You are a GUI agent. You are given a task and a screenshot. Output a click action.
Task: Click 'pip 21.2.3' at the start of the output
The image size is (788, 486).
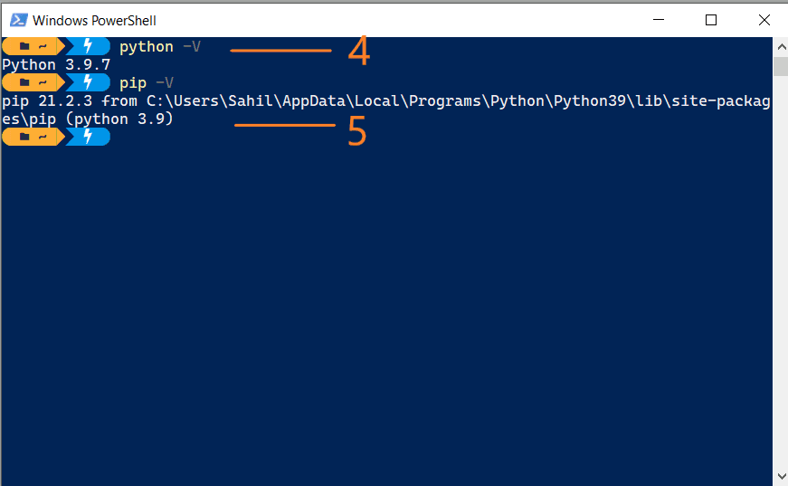pos(47,101)
